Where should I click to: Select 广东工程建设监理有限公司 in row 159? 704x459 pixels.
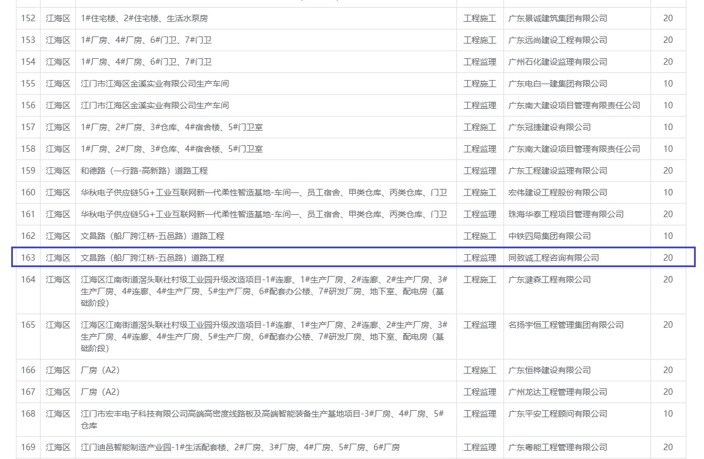(558, 171)
